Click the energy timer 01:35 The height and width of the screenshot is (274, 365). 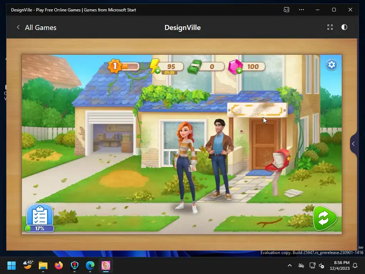click(x=169, y=73)
